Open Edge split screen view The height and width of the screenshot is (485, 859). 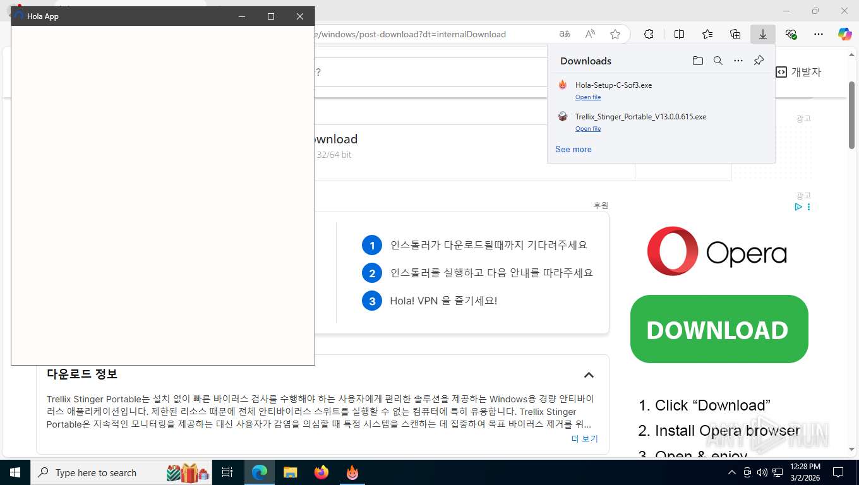(x=680, y=34)
